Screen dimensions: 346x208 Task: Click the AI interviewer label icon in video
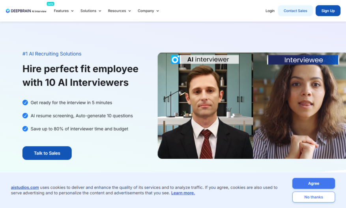click(176, 59)
